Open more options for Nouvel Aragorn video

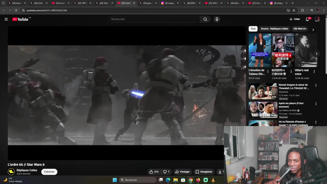316,85
